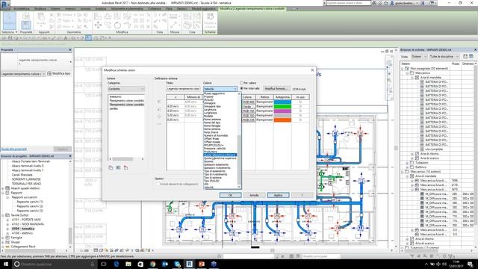This screenshot has height=269, width=478.
Task: Select Quota altimetrica inferiore in dropdown list
Action: tap(220, 155)
